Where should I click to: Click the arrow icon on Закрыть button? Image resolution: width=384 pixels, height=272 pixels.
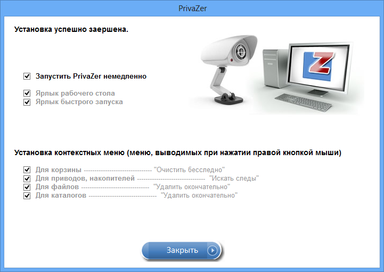click(213, 250)
